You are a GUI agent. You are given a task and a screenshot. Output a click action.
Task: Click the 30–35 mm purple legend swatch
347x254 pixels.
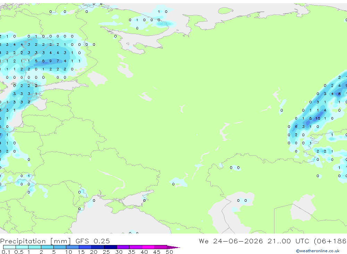(x=123, y=247)
